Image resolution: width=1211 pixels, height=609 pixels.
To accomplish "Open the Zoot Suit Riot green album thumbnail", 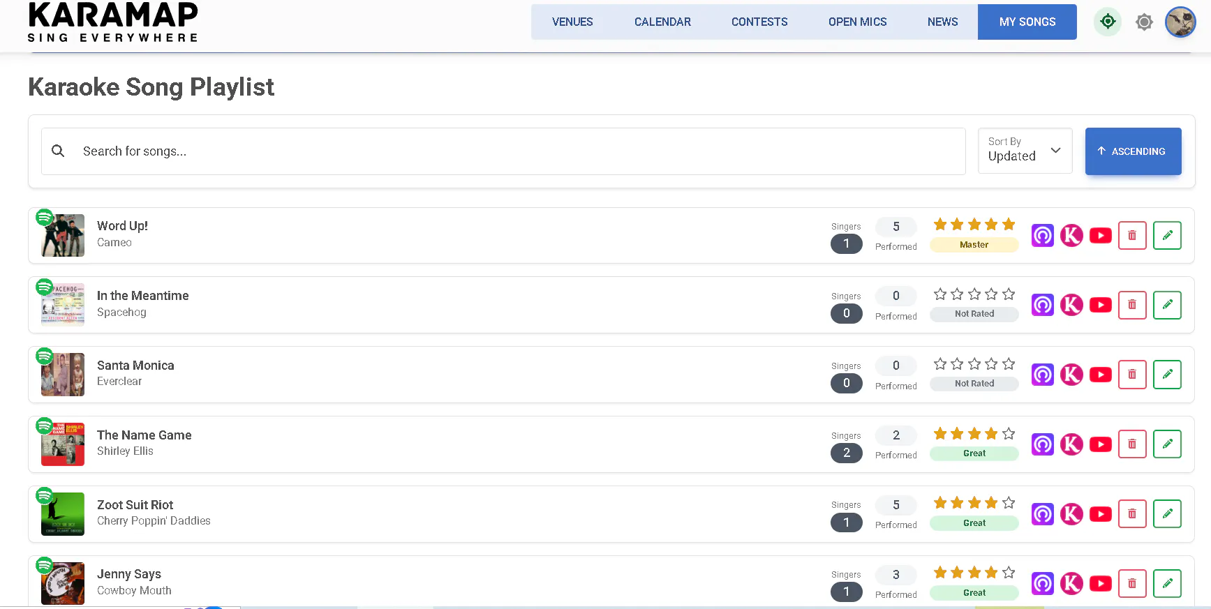I will 63,514.
